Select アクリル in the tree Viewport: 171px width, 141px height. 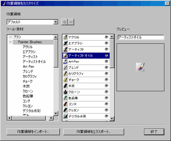(28, 47)
